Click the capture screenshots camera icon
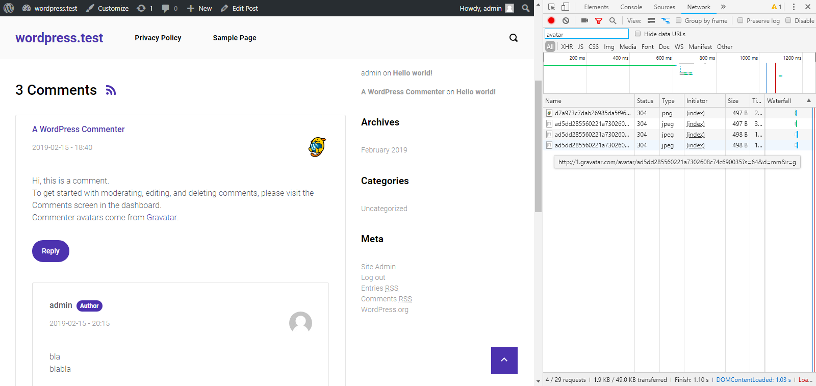 click(584, 20)
